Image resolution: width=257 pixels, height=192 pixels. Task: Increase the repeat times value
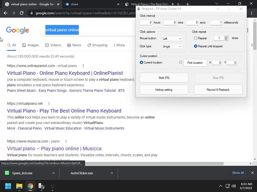click(x=226, y=37)
